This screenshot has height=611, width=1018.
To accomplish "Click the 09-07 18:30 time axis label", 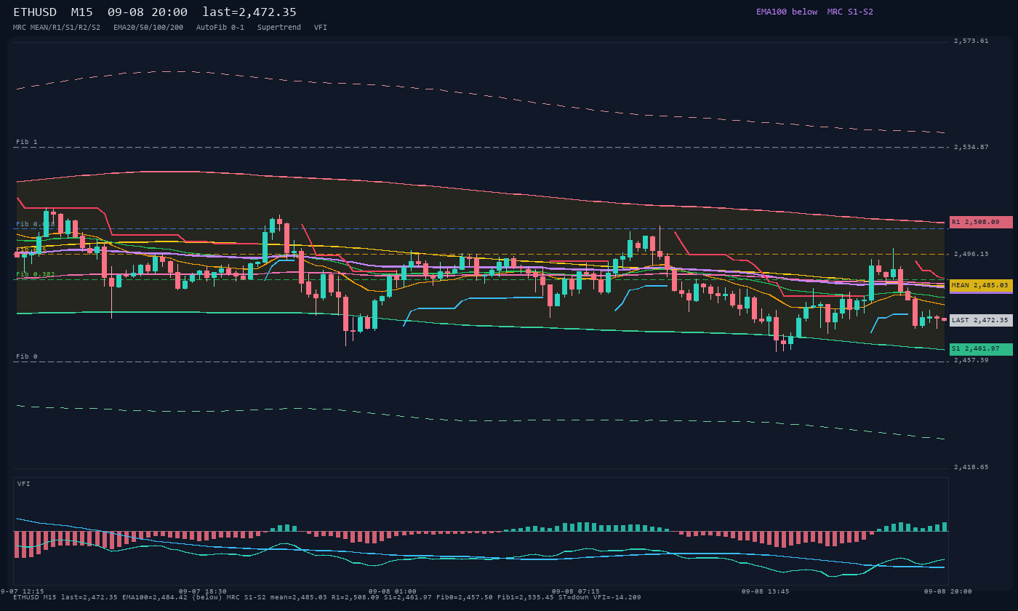I will 203,591.
